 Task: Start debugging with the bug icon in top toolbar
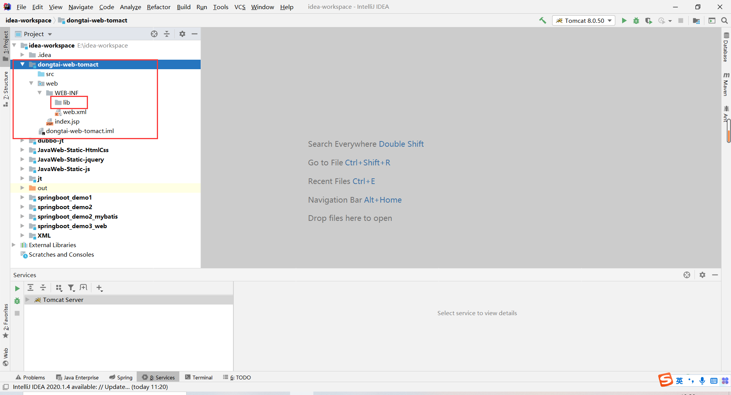636,21
